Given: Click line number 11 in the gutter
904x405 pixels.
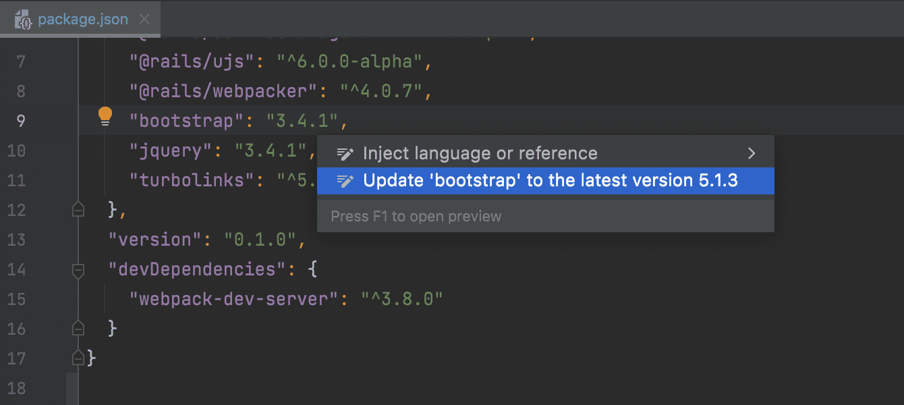Looking at the screenshot, I should (16, 180).
